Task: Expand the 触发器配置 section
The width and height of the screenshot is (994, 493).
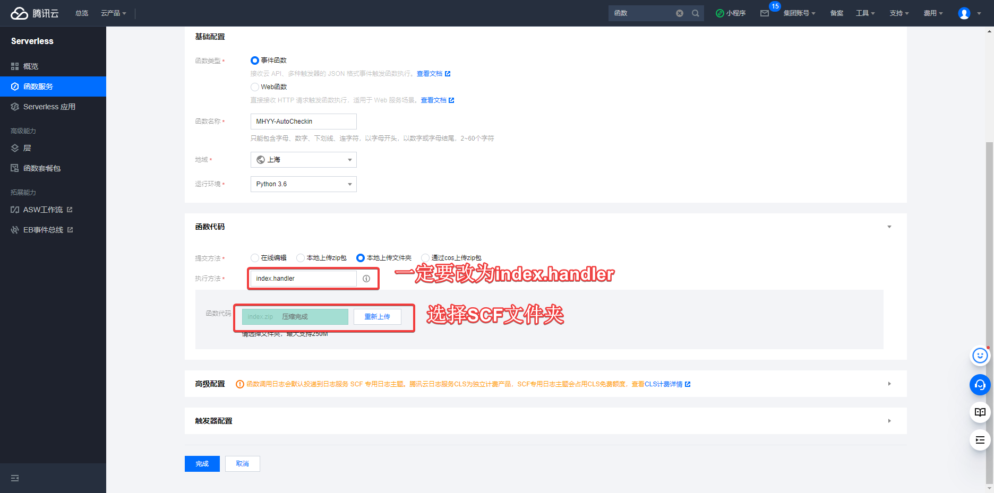Action: tap(889, 421)
